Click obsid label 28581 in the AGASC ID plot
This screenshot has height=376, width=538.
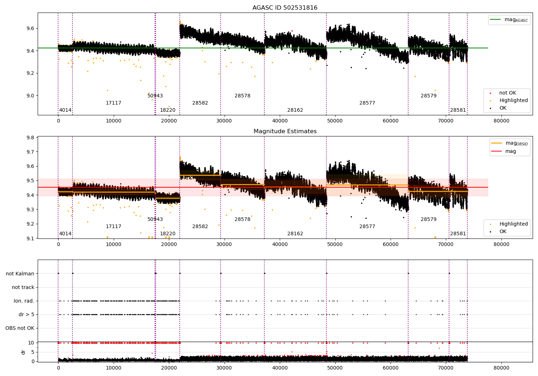(x=458, y=110)
